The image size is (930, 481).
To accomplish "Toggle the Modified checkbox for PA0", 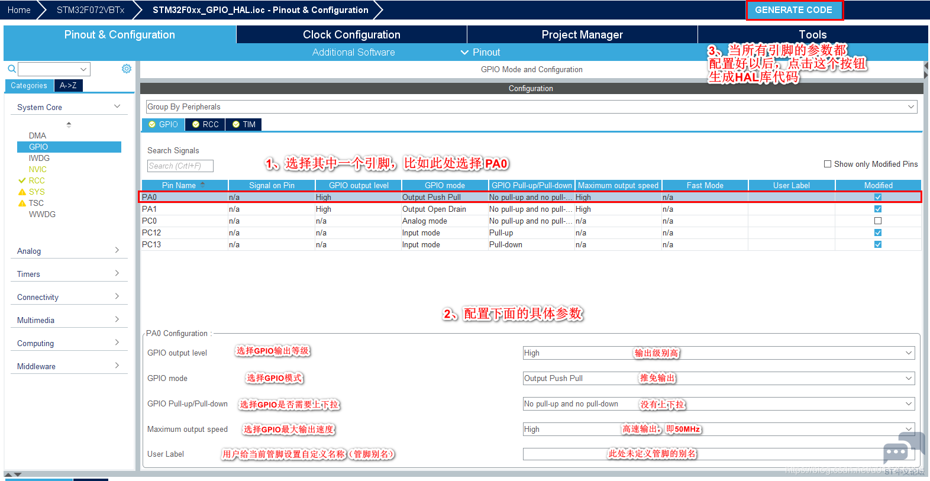I will click(878, 197).
